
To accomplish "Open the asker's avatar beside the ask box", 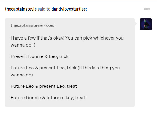I will (x=146, y=24).
